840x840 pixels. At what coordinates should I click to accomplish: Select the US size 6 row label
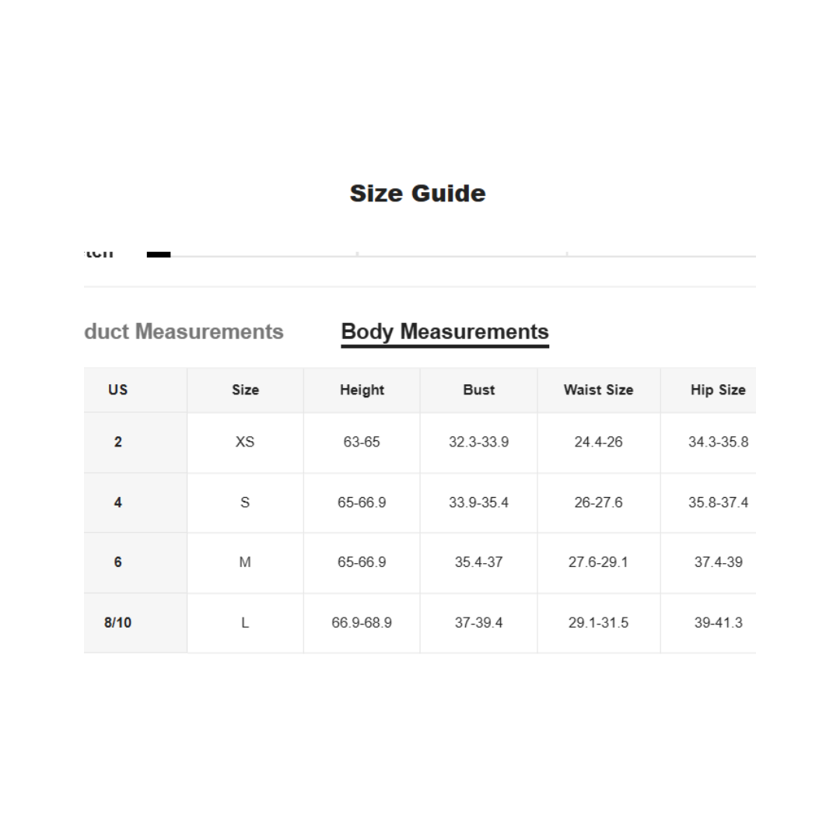118,562
